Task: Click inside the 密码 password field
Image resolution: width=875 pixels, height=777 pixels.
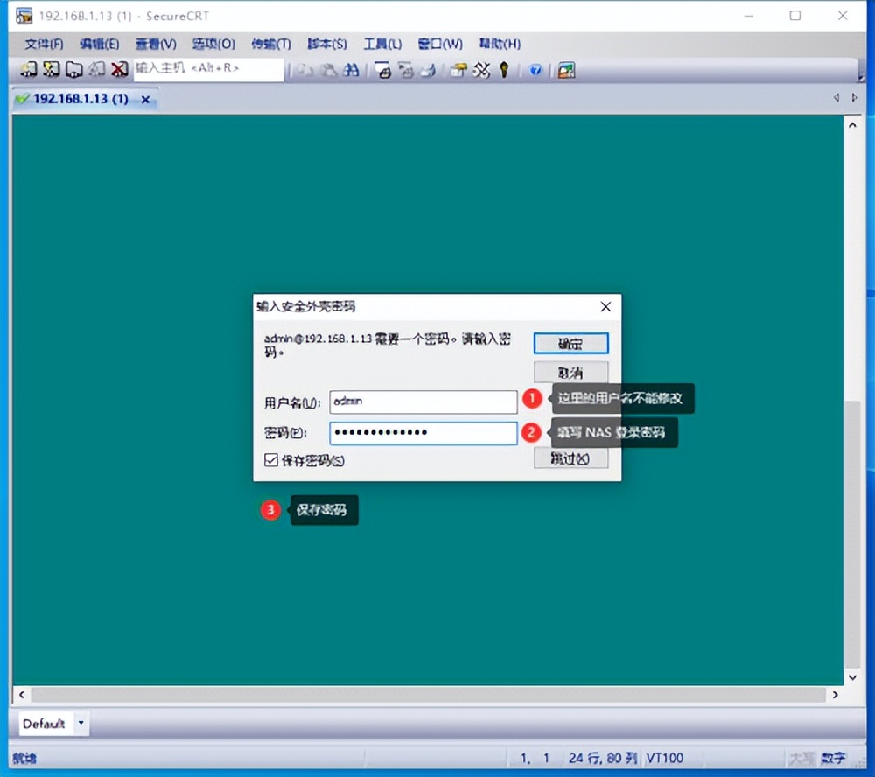Action: [x=423, y=433]
